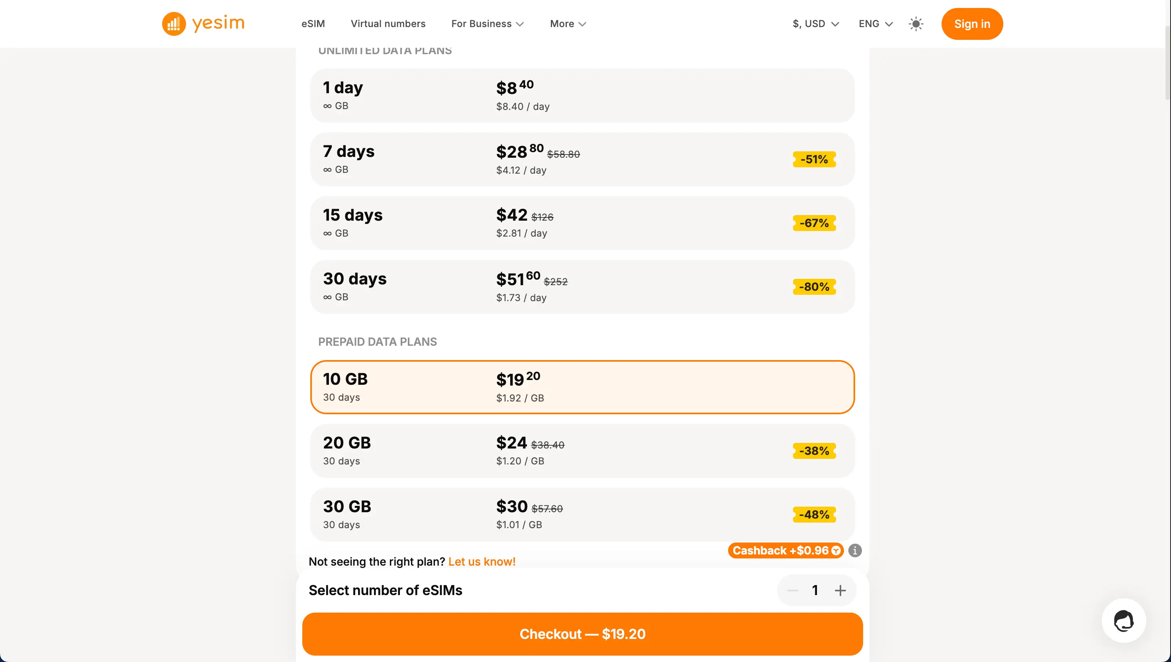Open the ENG language dropdown
This screenshot has width=1171, height=662.
coord(875,24)
